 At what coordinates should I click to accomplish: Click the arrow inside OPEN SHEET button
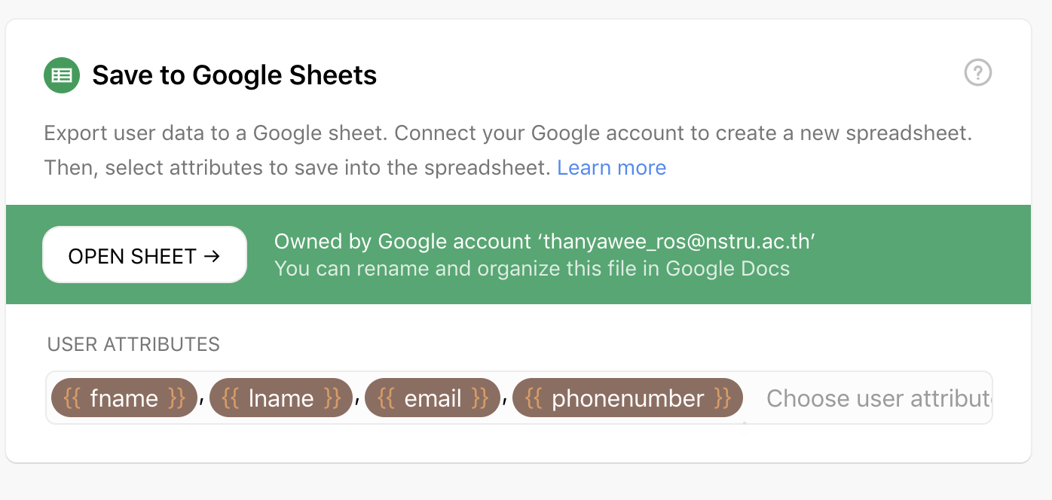click(212, 256)
